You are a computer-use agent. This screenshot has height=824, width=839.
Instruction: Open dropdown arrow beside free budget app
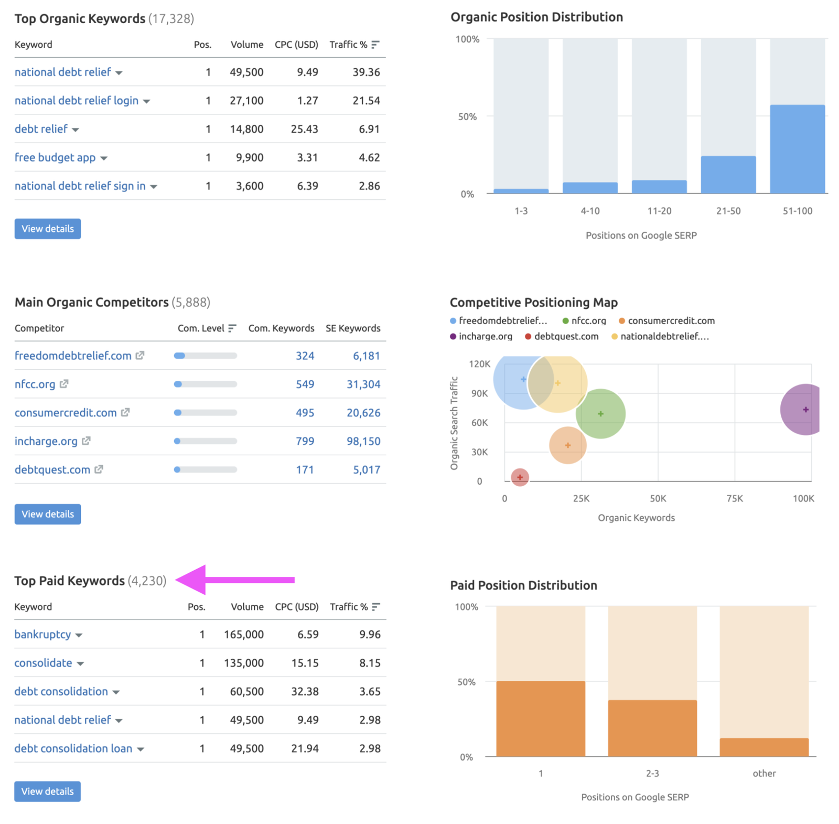[104, 158]
